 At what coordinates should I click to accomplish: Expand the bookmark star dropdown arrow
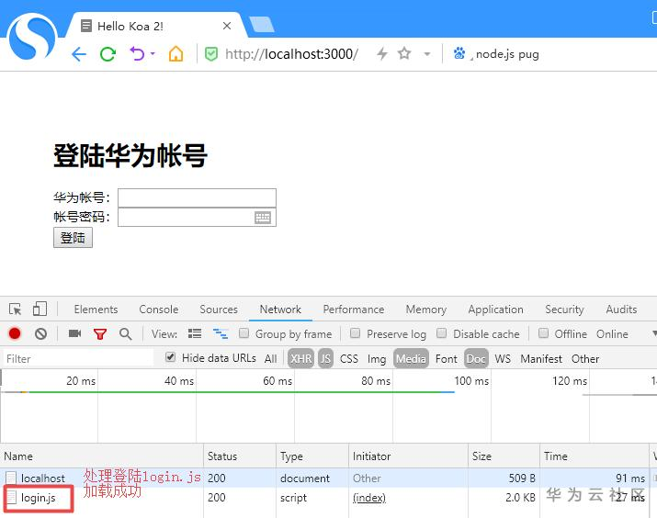tap(427, 54)
